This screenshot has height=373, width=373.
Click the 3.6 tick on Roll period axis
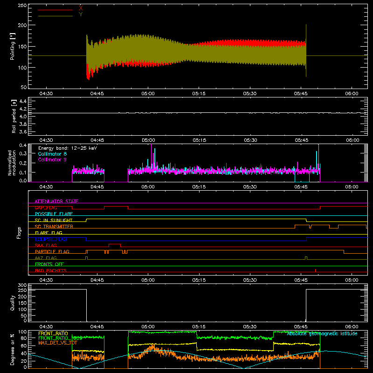pos(23,131)
